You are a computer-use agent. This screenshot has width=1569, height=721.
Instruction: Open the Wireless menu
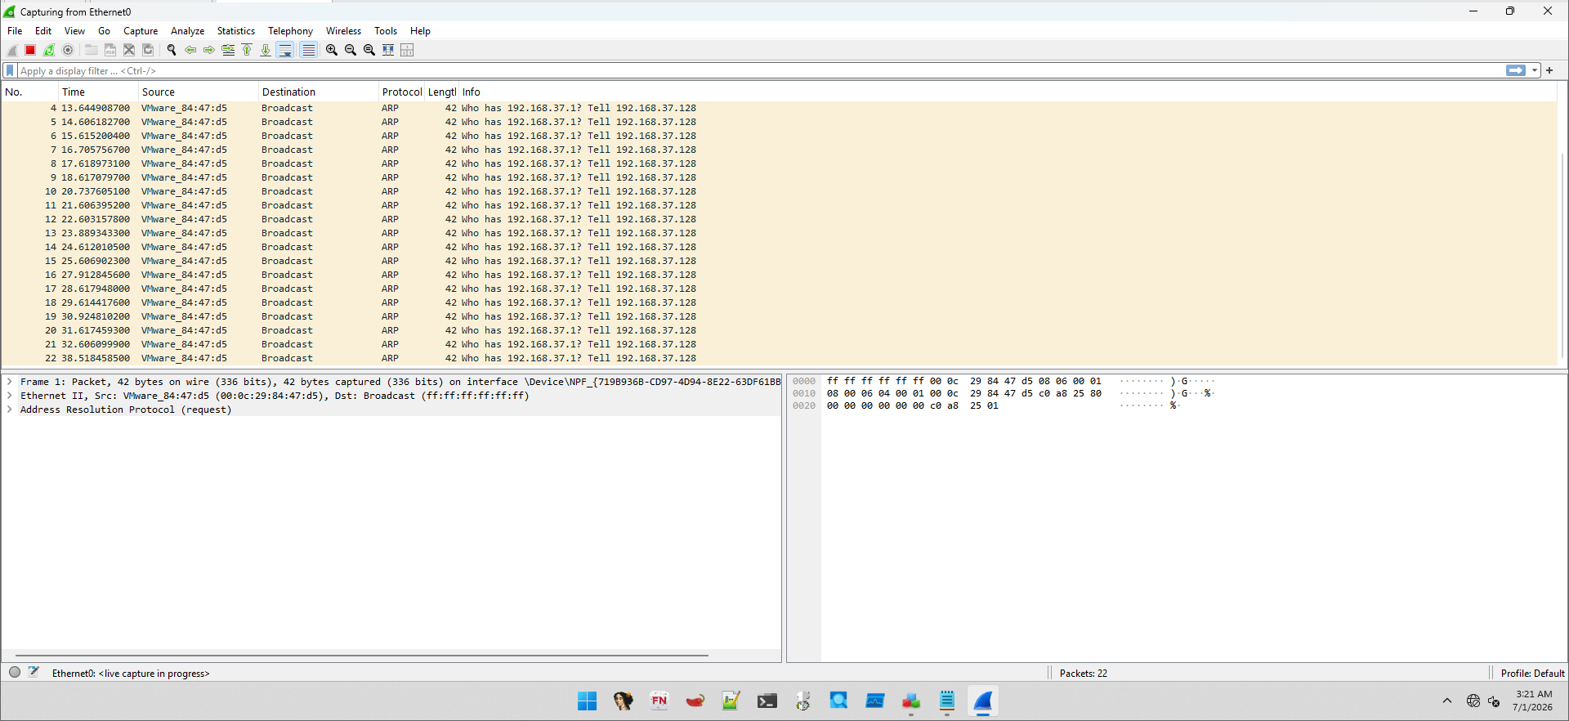(343, 31)
